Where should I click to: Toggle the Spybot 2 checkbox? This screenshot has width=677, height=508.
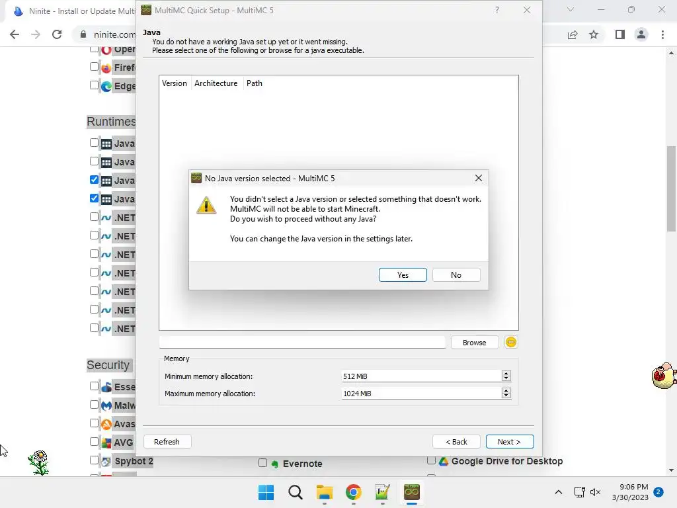tap(94, 460)
